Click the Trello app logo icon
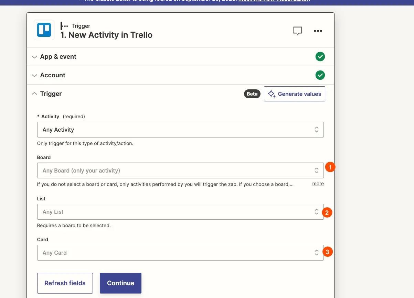414x298 pixels. (x=44, y=30)
